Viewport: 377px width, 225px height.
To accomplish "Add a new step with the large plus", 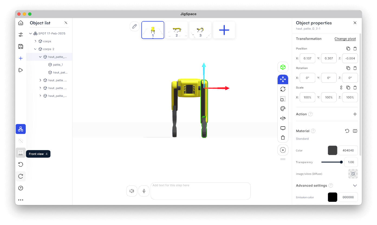I will (x=224, y=30).
